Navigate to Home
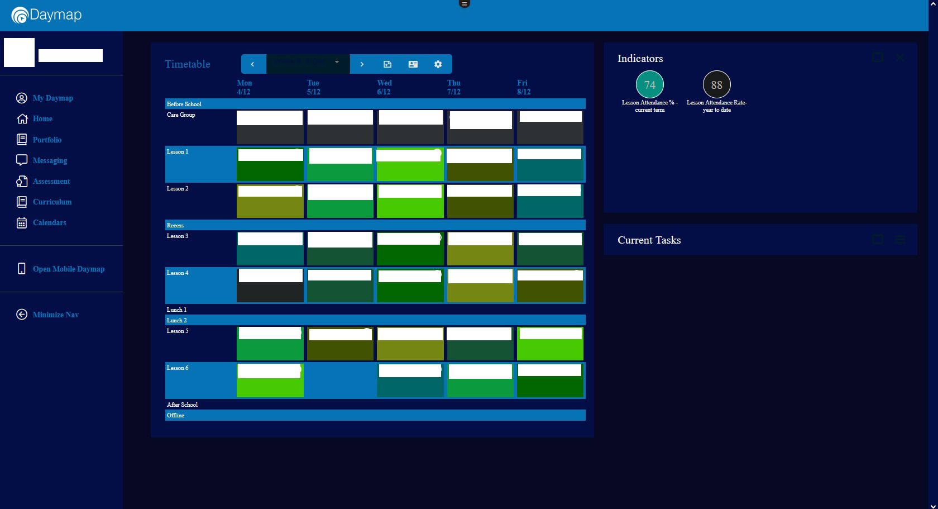The width and height of the screenshot is (938, 509). click(x=42, y=118)
